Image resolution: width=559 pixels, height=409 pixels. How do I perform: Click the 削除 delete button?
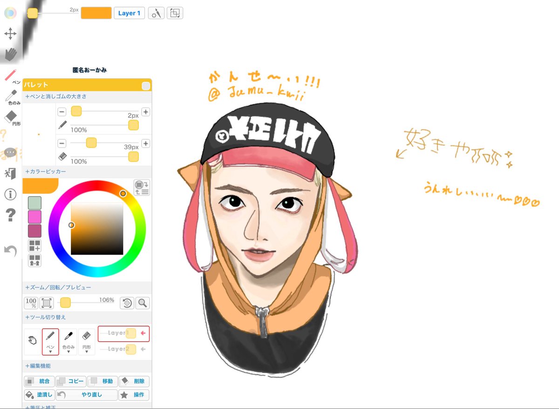click(134, 381)
